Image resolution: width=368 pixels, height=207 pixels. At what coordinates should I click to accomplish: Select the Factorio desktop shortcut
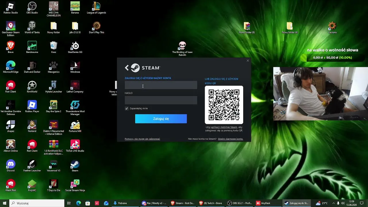332,28
